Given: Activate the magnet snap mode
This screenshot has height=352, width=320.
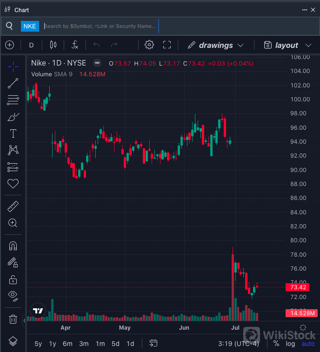Looking at the screenshot, I should point(13,246).
